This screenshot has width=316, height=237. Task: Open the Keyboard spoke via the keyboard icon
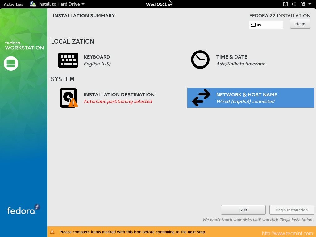pyautogui.click(x=68, y=60)
